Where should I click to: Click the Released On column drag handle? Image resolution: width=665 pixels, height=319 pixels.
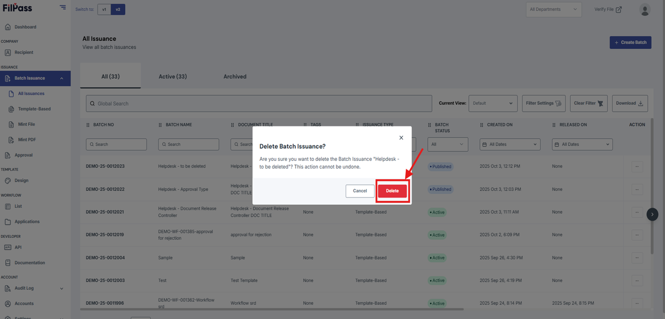(555, 125)
